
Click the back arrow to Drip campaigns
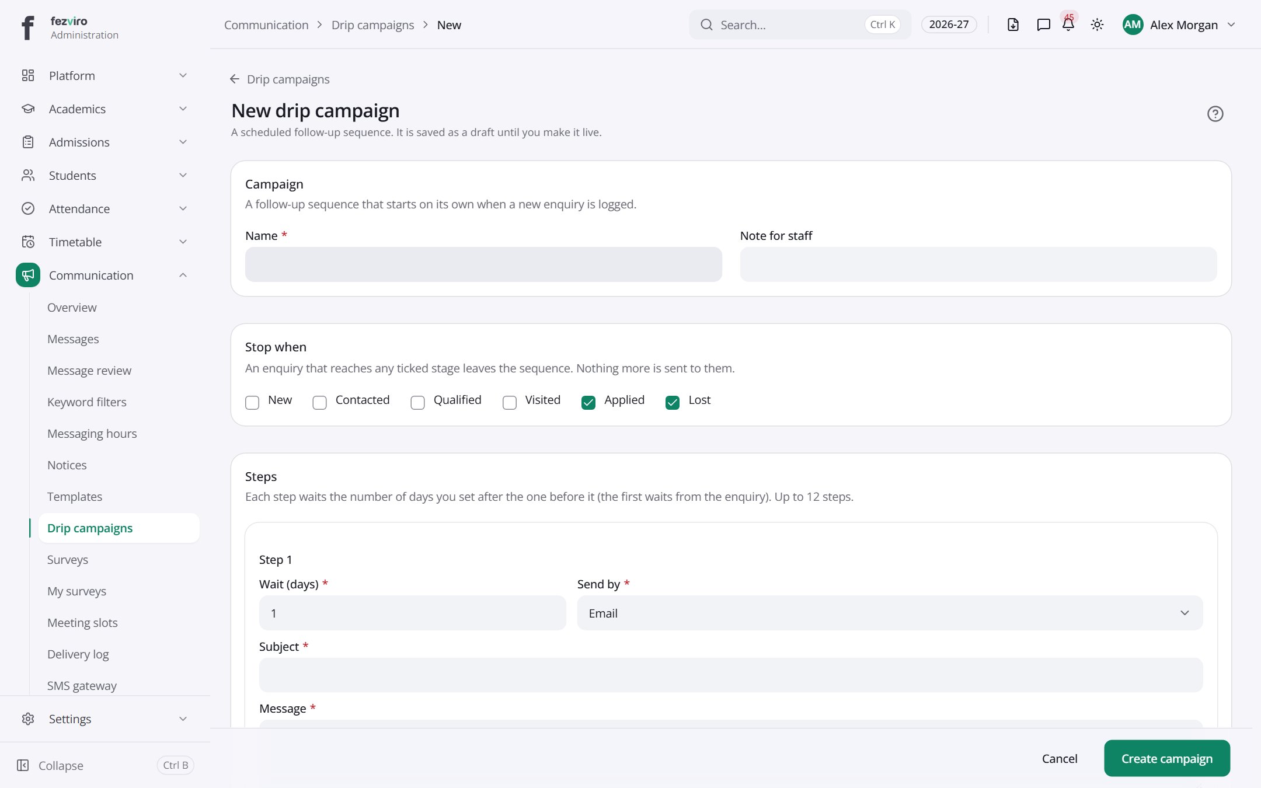pos(235,79)
